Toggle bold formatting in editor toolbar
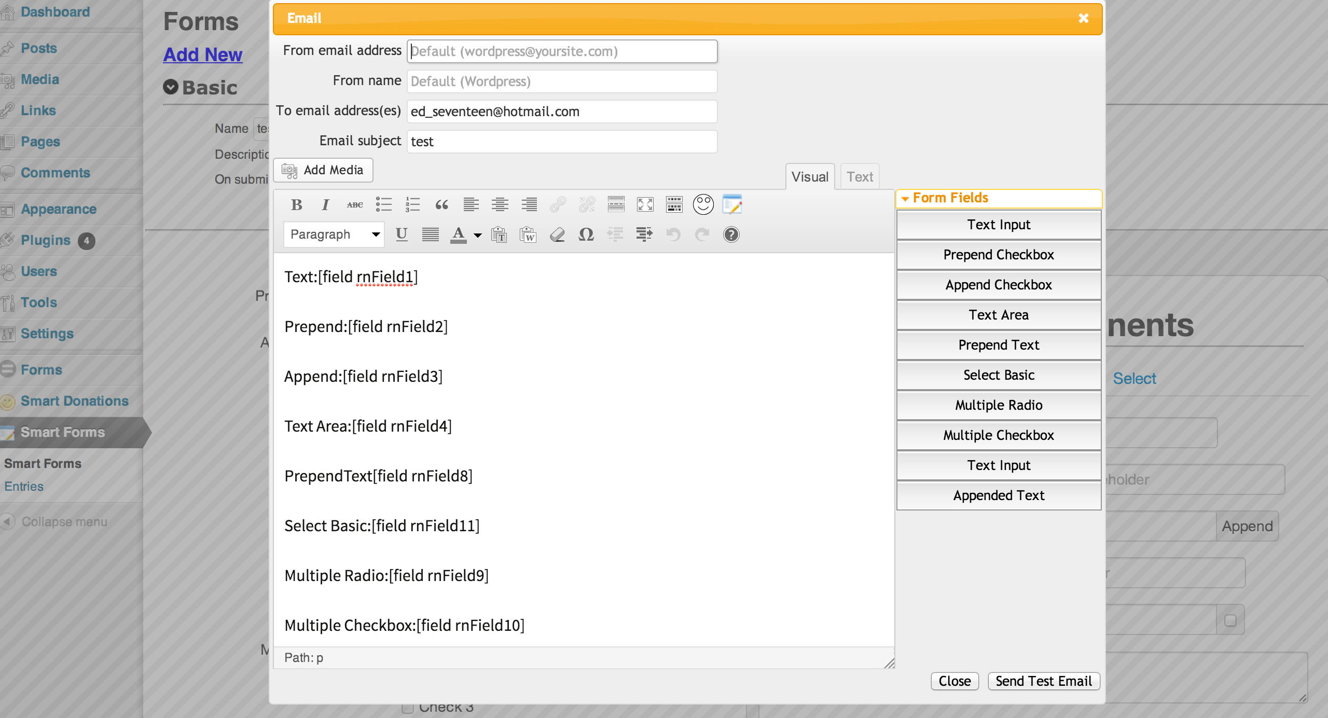The image size is (1328, 718). (296, 205)
